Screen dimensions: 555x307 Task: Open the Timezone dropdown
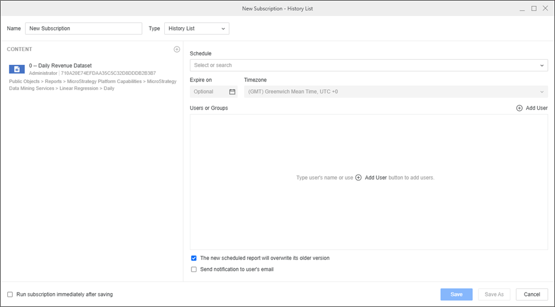(x=395, y=92)
